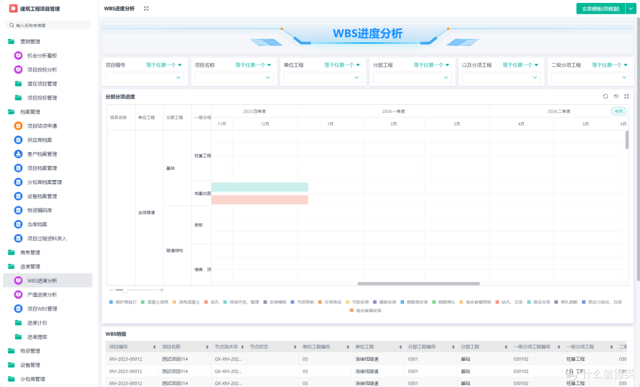Viewport: 640px width, 387px height.
Task: Expand the 设备管理 folder
Action: click(x=25, y=365)
